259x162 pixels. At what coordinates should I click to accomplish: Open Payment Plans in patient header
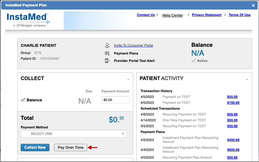point(126,53)
